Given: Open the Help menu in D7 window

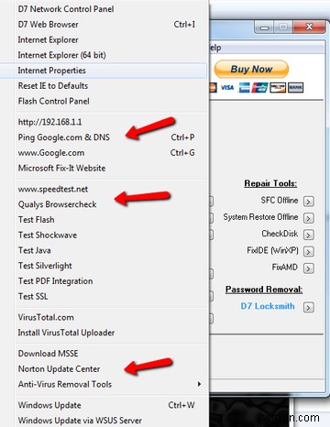Looking at the screenshot, I should (x=215, y=48).
